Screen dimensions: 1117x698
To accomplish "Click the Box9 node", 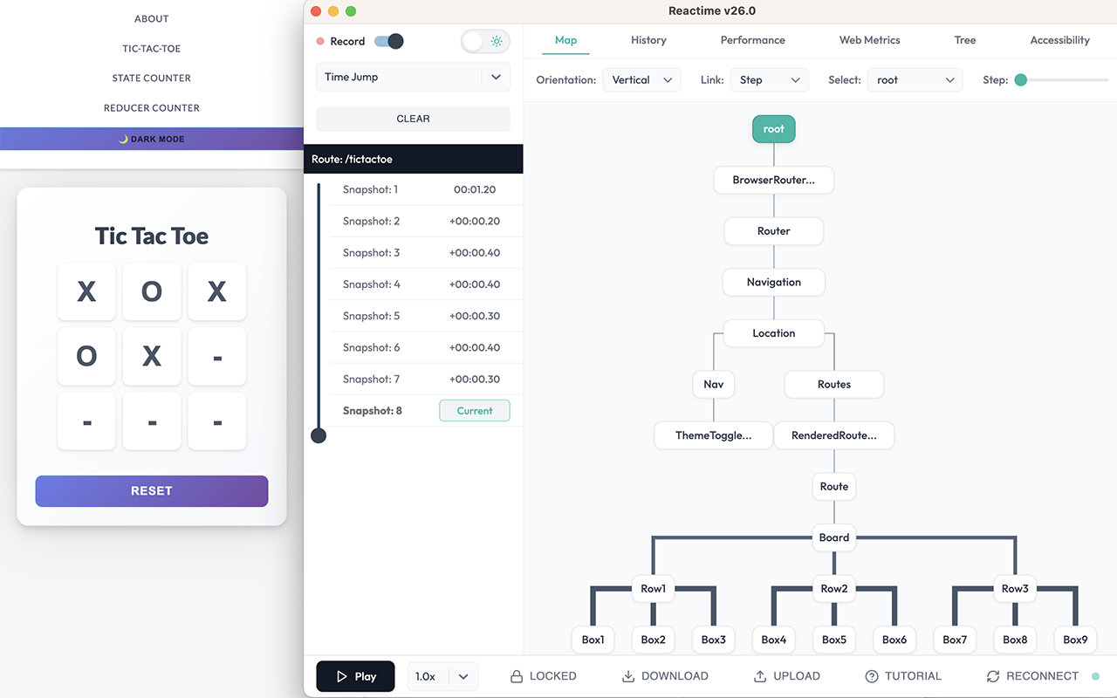I will pos(1075,640).
